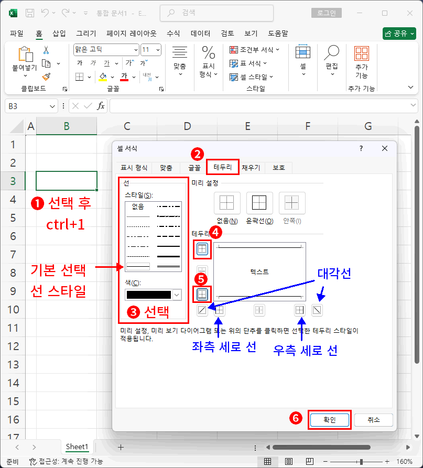Viewport: 423px width, 468px height.
Task: Click the Cut scissors icon
Action: click(x=46, y=50)
